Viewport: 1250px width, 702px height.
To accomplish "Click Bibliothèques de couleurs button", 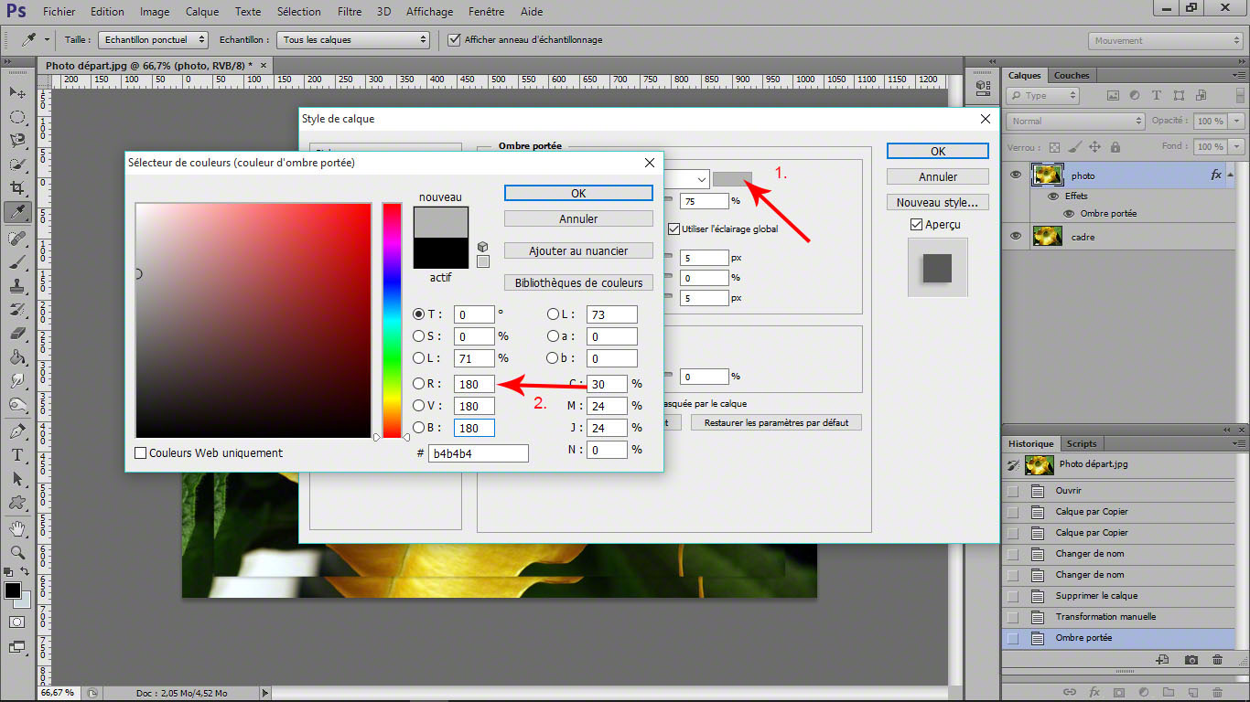I will click(578, 282).
